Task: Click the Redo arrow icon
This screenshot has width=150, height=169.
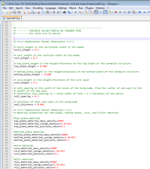Action: click(x=58, y=12)
